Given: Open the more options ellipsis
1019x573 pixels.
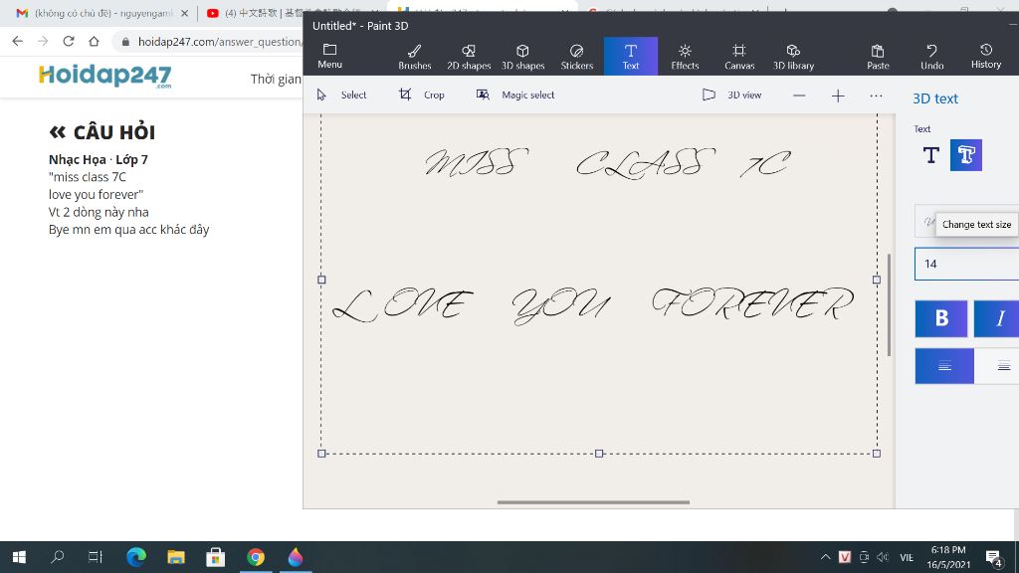Looking at the screenshot, I should 876,95.
